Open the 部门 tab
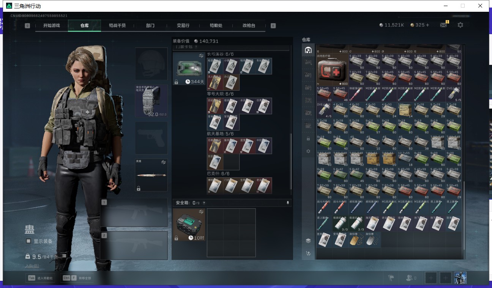 click(x=150, y=26)
